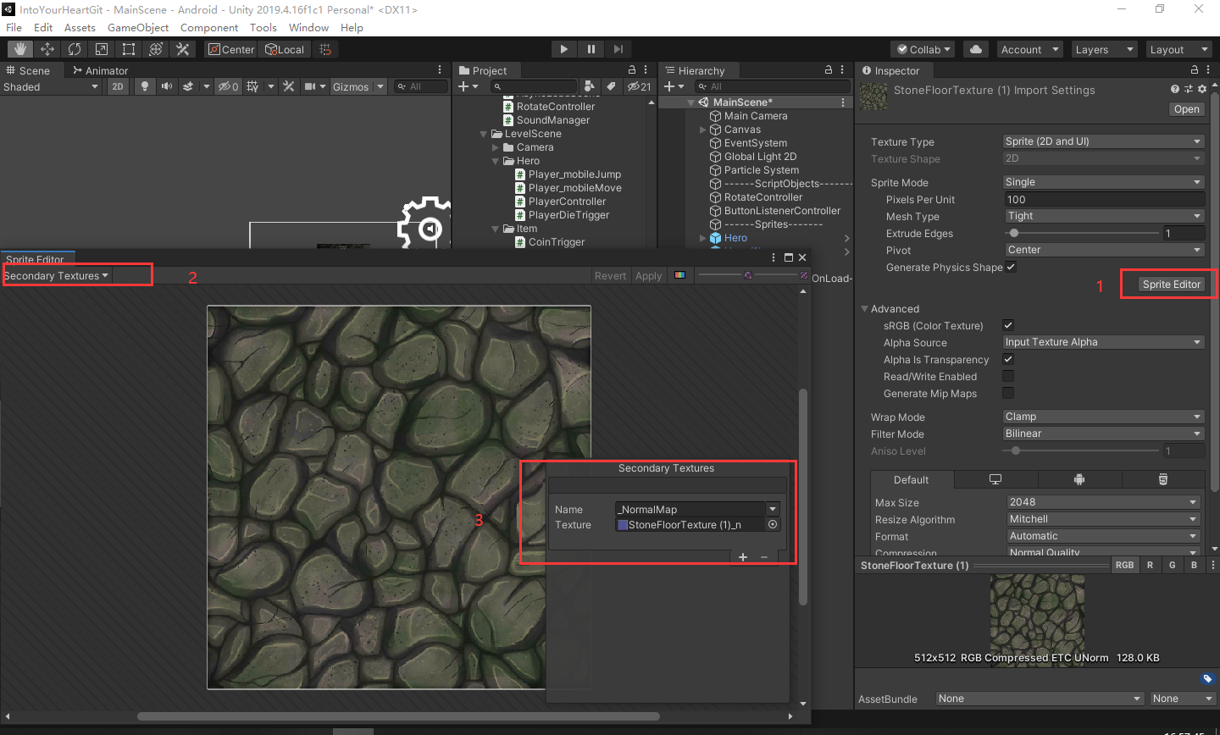Add secondary texture with plus button

click(743, 556)
